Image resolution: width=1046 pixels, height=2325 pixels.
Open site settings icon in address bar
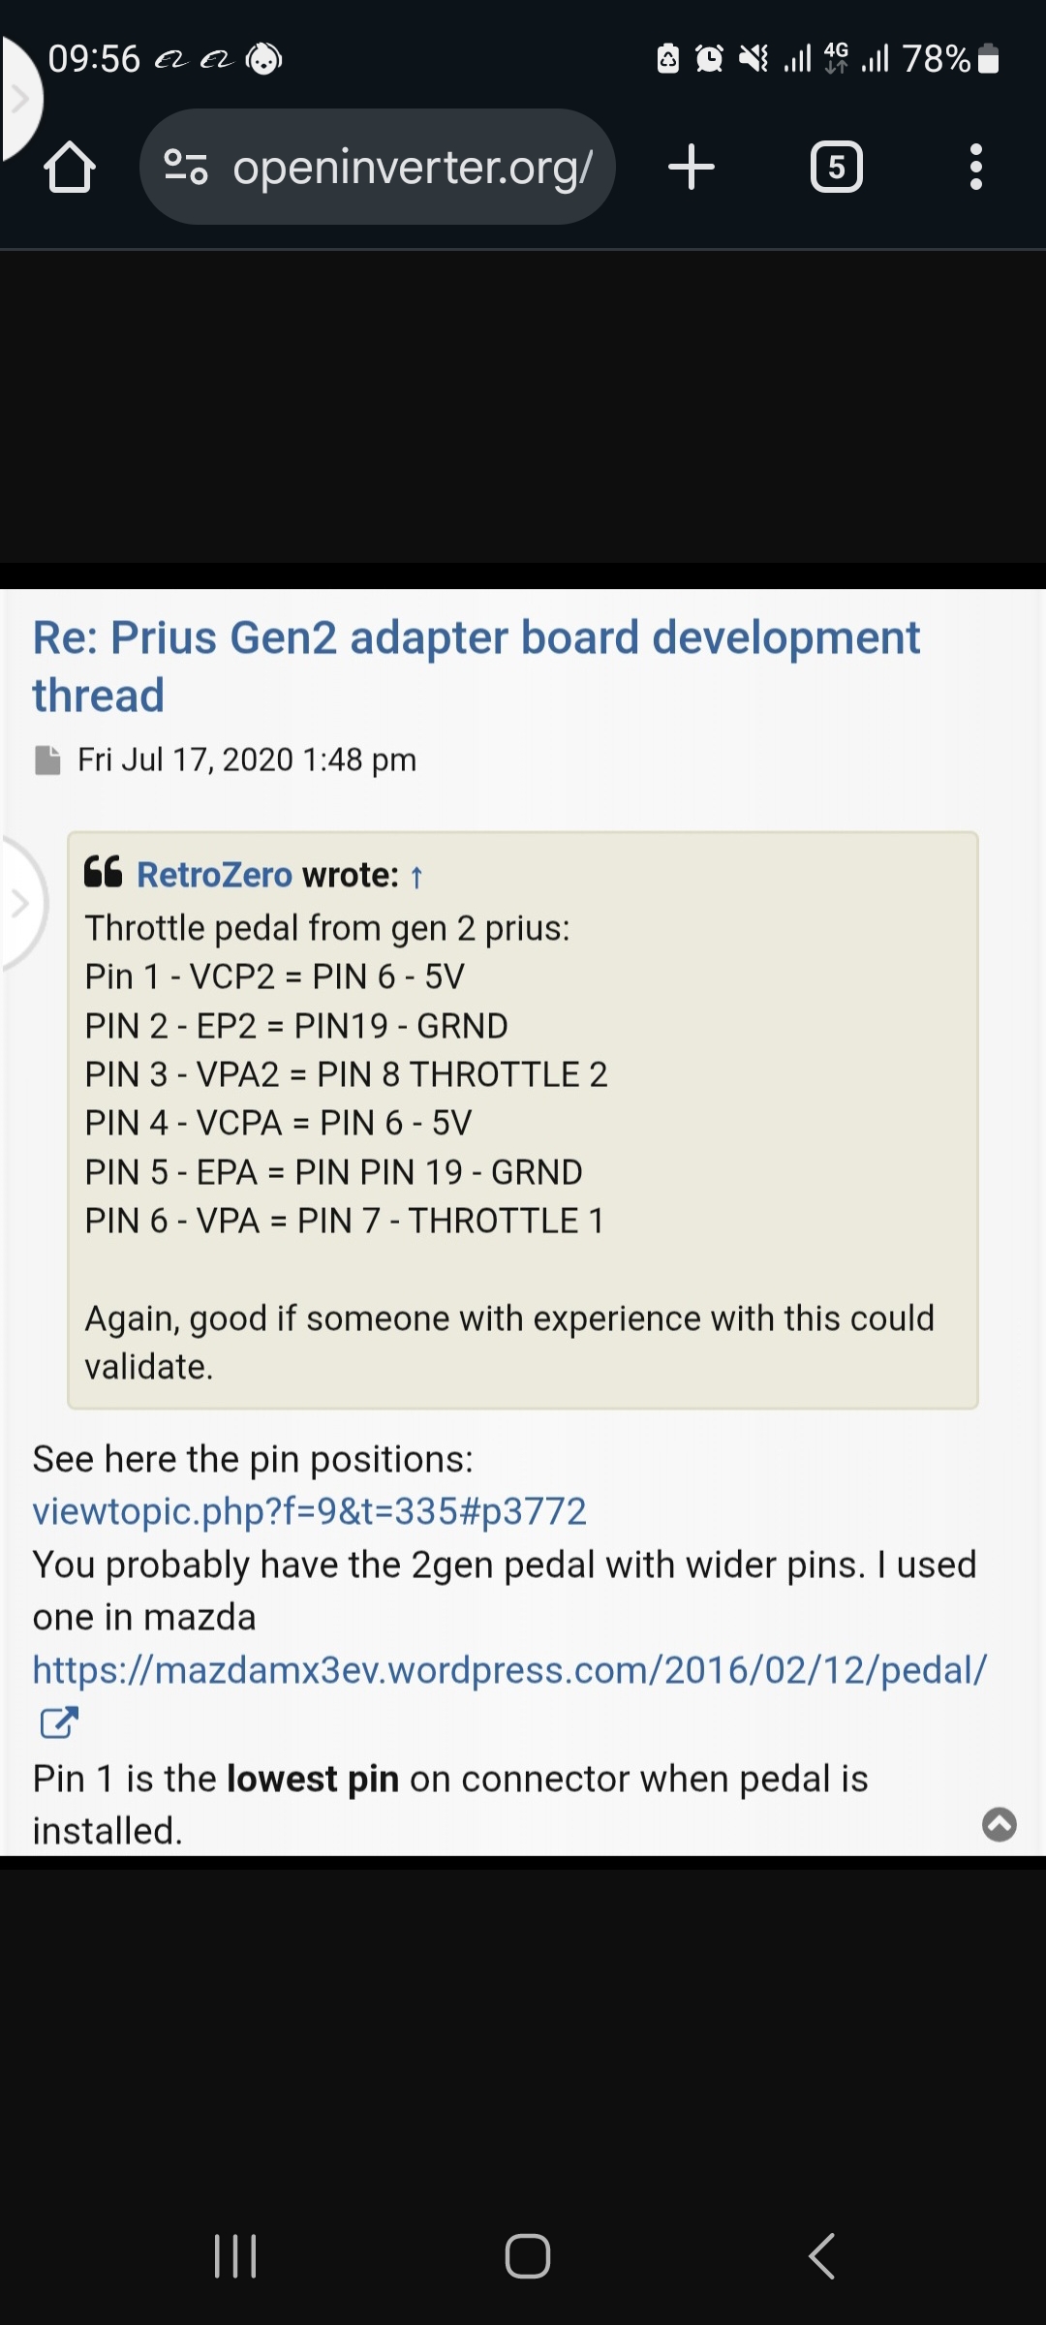tap(186, 167)
